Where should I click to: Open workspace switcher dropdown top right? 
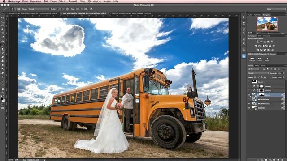(x=276, y=9)
